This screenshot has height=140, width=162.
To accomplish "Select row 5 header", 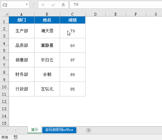I will click(x=4, y=49).
